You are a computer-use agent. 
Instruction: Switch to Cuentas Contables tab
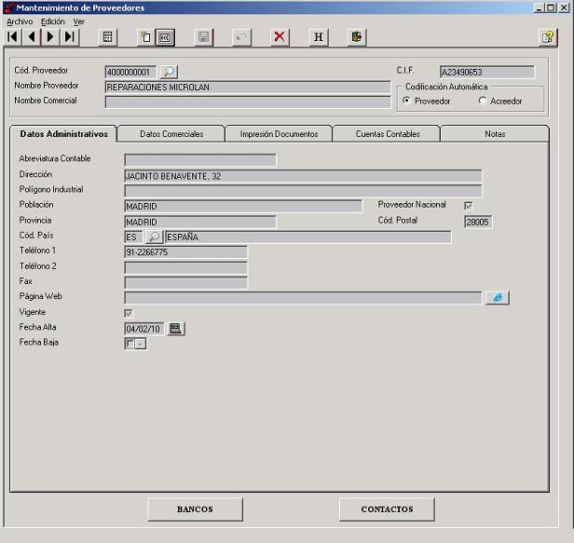[x=388, y=134]
